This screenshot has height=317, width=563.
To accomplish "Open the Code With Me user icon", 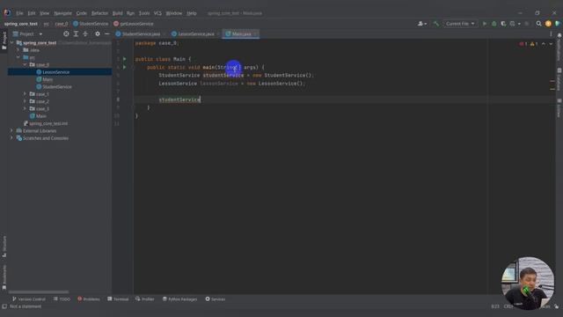I will (x=422, y=24).
